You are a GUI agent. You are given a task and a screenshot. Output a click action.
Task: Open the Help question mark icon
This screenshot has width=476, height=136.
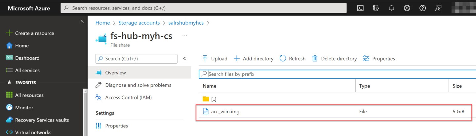click(x=422, y=8)
